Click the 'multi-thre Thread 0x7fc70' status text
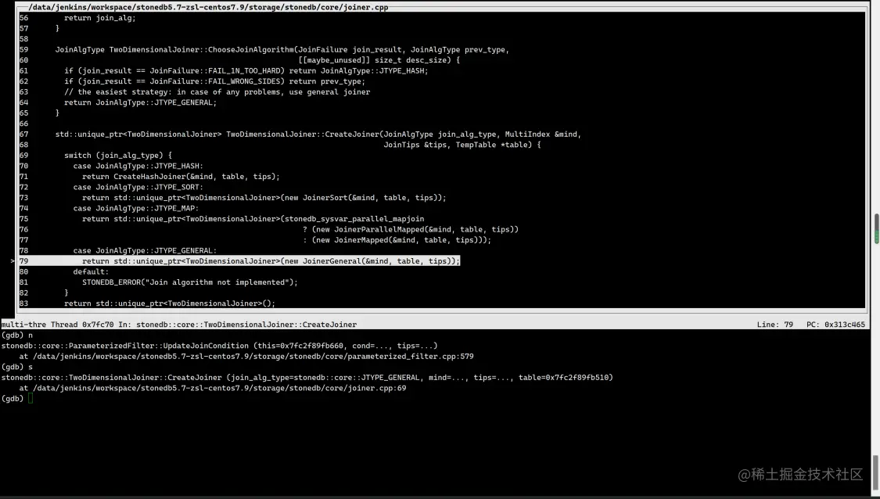The width and height of the screenshot is (880, 499). (x=57, y=325)
